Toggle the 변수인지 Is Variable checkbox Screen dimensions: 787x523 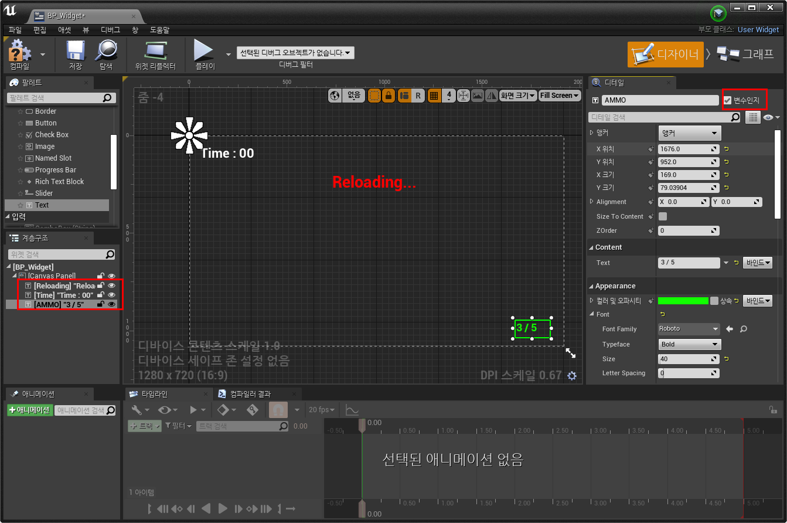pos(727,100)
